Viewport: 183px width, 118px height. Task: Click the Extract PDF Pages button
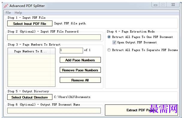tap(141, 110)
